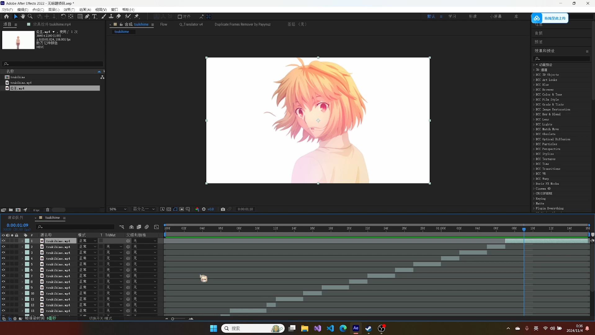Open the show channel color management icon

tap(197, 209)
